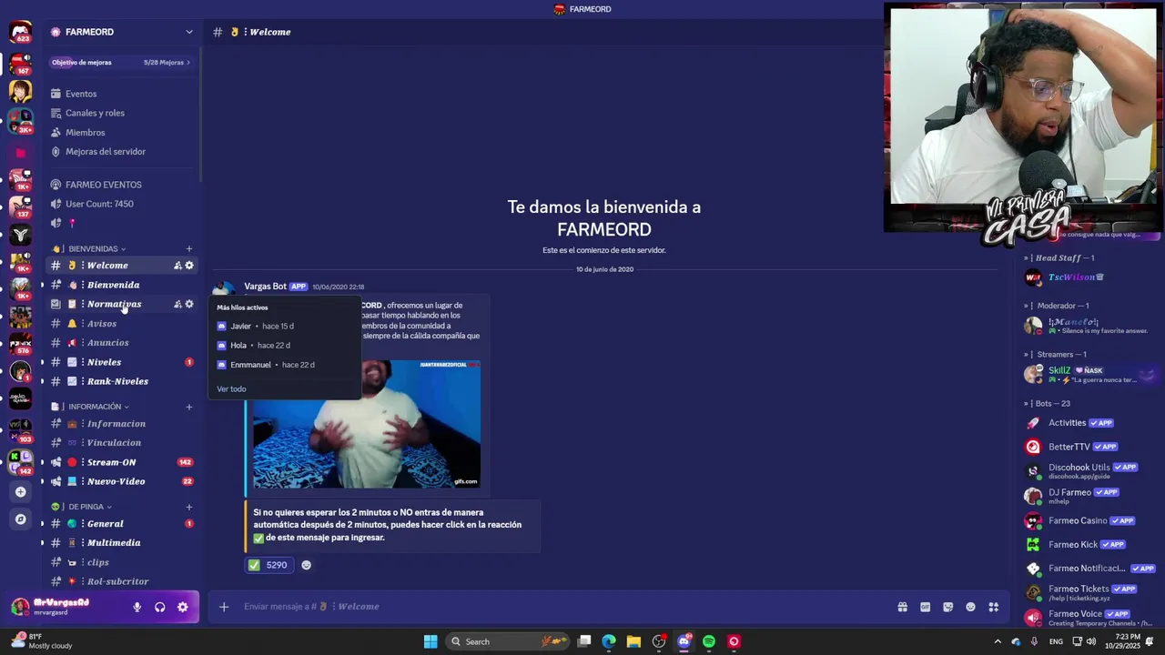
Task: Open the server icon with 623 badge
Action: (x=21, y=32)
